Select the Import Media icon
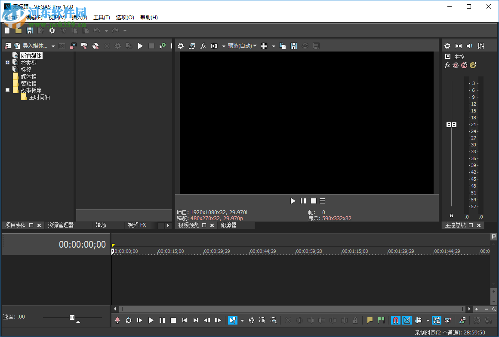This screenshot has height=337, width=499. (17, 46)
